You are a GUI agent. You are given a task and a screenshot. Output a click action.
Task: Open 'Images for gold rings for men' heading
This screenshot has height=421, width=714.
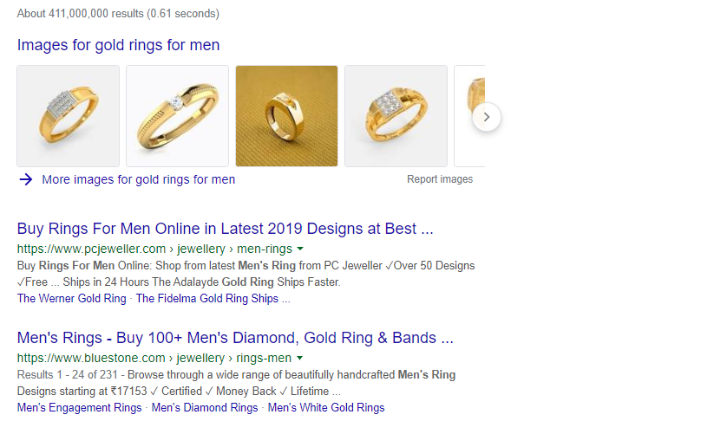point(118,45)
